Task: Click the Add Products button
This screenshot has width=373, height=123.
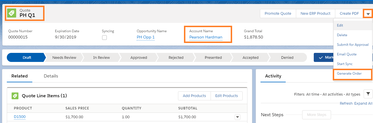Action: coord(194,96)
